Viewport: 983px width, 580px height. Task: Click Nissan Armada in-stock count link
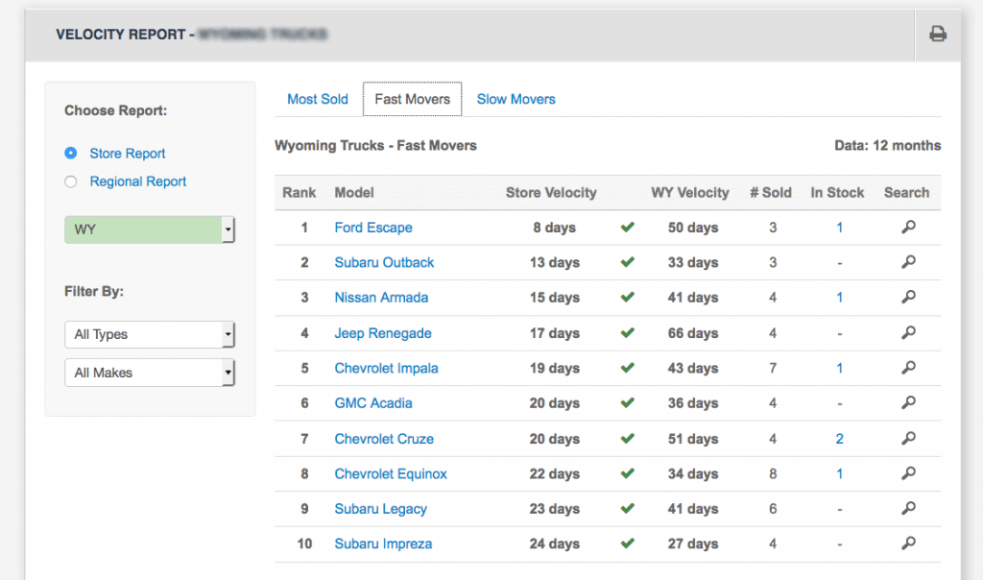[x=839, y=298]
